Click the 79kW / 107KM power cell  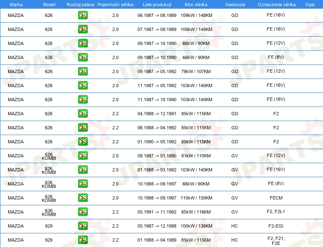click(196, 71)
